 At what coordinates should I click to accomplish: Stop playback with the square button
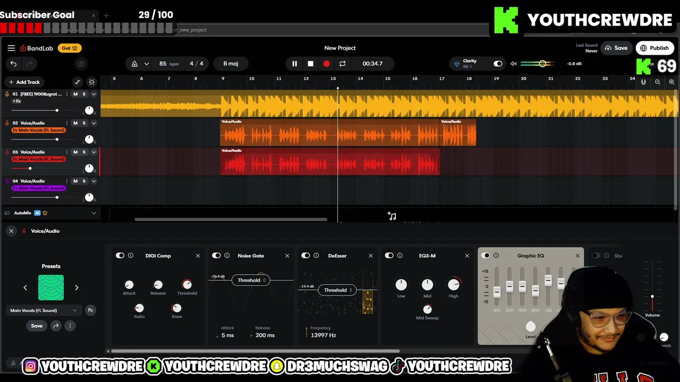click(310, 64)
